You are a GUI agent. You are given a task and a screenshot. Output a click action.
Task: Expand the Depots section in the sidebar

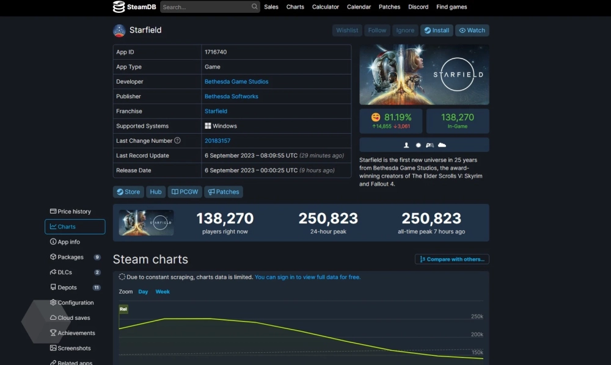point(67,287)
